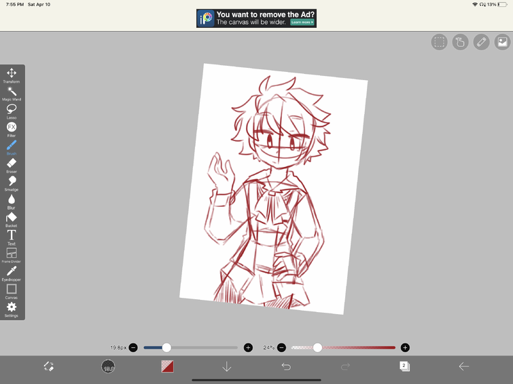Tap the battery status indicator
The image size is (513, 384).
502,5
